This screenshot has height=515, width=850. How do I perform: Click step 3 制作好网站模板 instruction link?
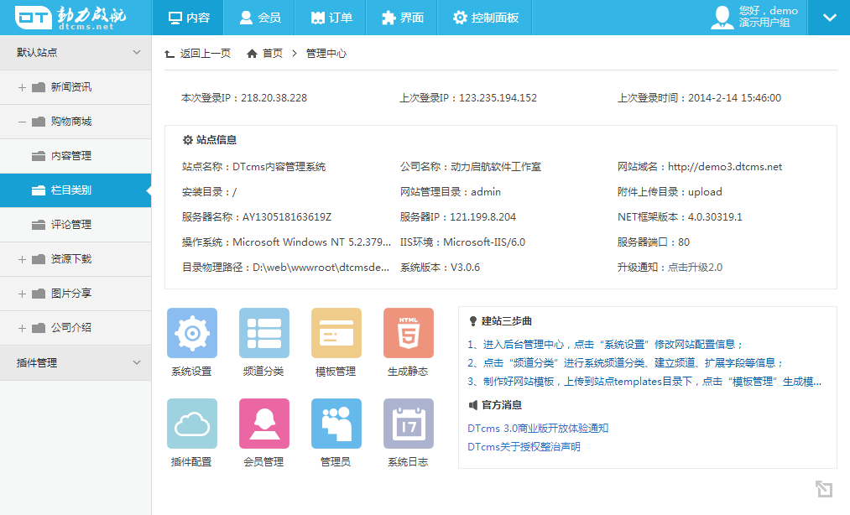click(x=644, y=382)
